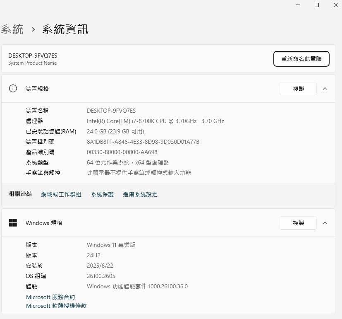The height and width of the screenshot is (319, 342).
Task: Click the 系統類型 label
Action: point(37,162)
